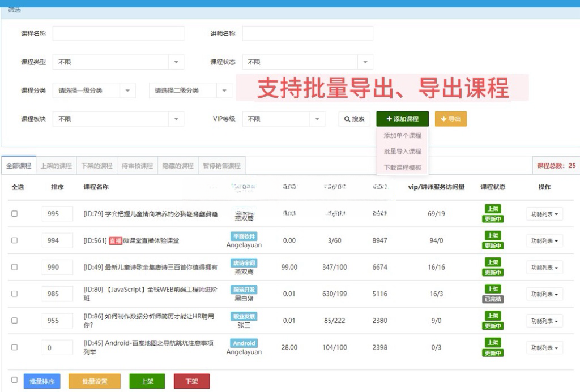580x392 pixels.
Task: Click the 课程名称 text input field
Action: (x=118, y=33)
